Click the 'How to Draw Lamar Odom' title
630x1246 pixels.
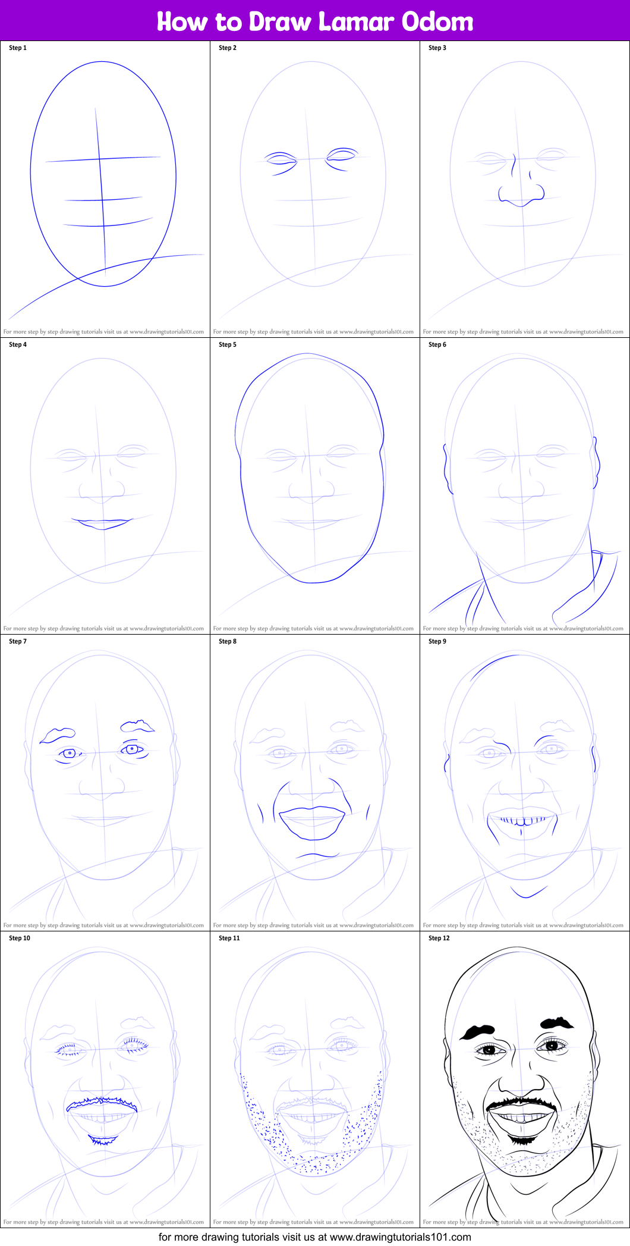click(x=315, y=21)
